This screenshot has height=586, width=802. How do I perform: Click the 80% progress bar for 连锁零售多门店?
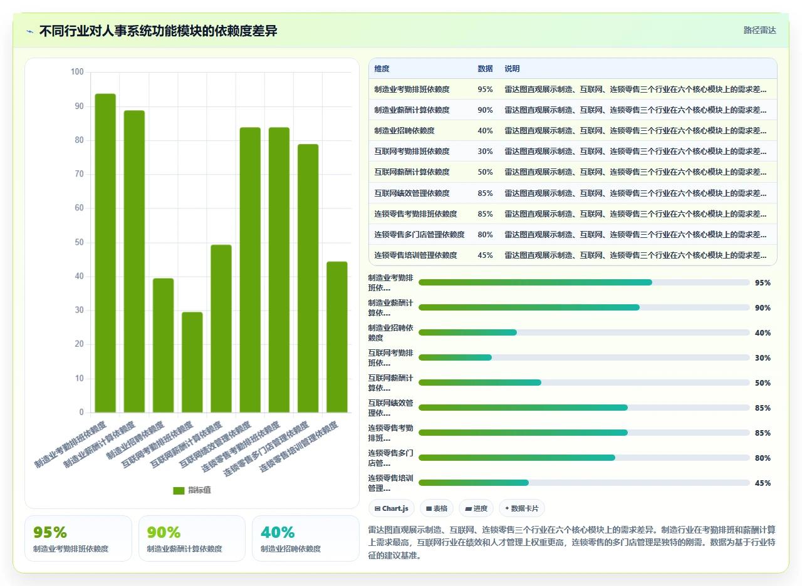[x=584, y=458]
